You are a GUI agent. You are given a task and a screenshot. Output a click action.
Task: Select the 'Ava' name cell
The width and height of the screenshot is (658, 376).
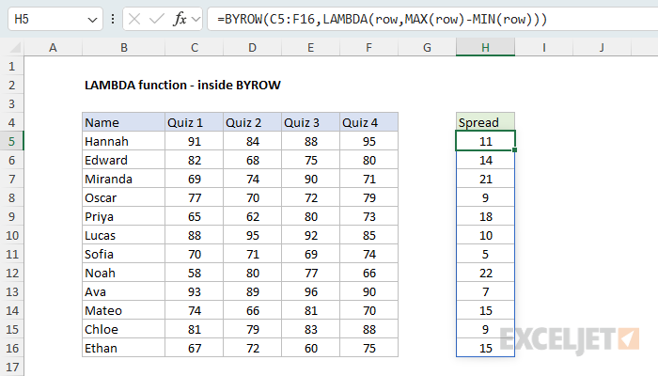124,291
